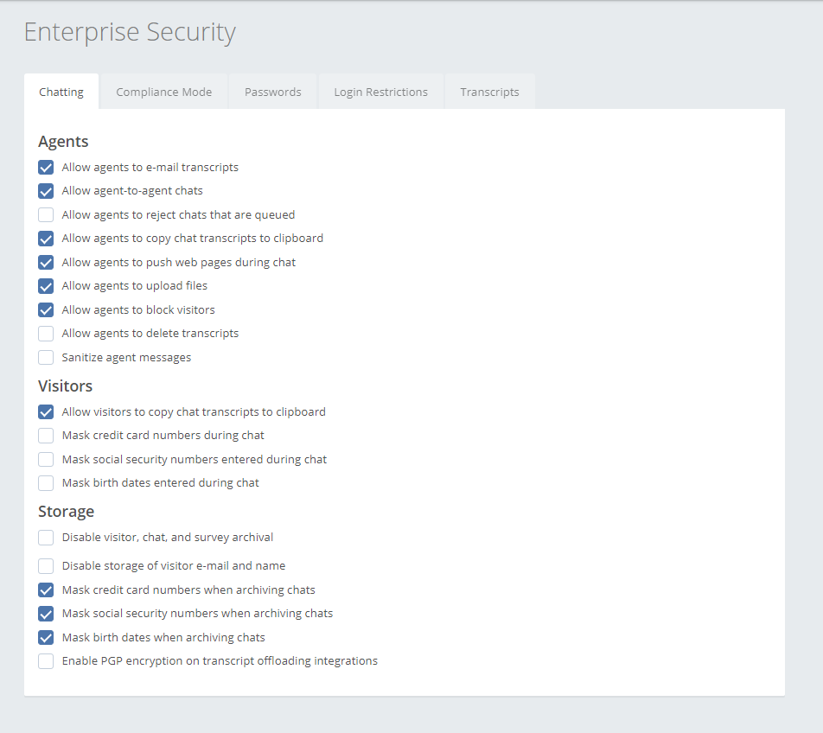Uncheck Mask social security numbers when archiving
The height and width of the screenshot is (733, 823).
[x=46, y=614]
